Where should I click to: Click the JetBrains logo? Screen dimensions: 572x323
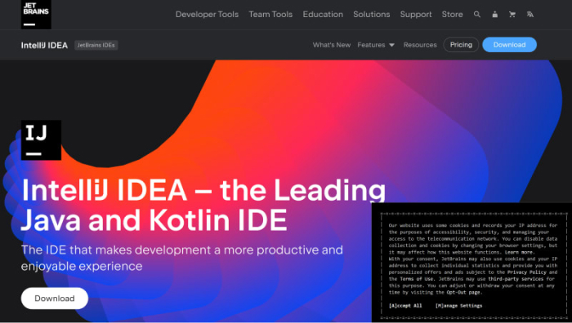click(36, 14)
